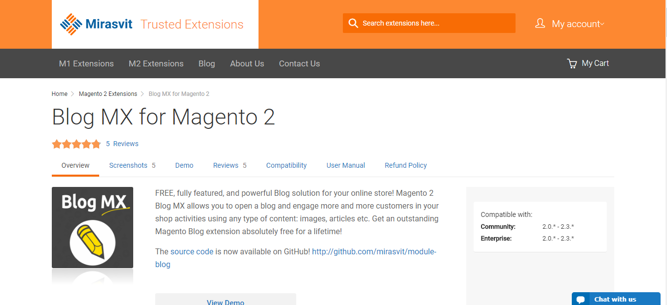
Task: Go to Home breadcrumb
Action: coord(59,94)
